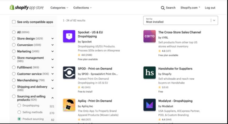
Task: Select the Customer service radio button
Action: click(x=14, y=74)
